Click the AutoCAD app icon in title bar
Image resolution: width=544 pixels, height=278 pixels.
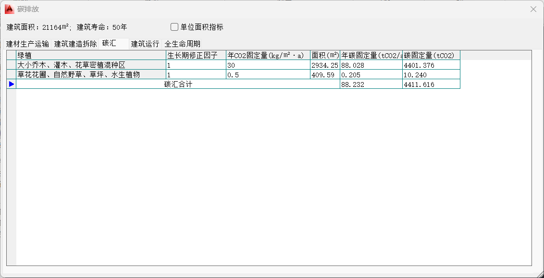pos(9,9)
